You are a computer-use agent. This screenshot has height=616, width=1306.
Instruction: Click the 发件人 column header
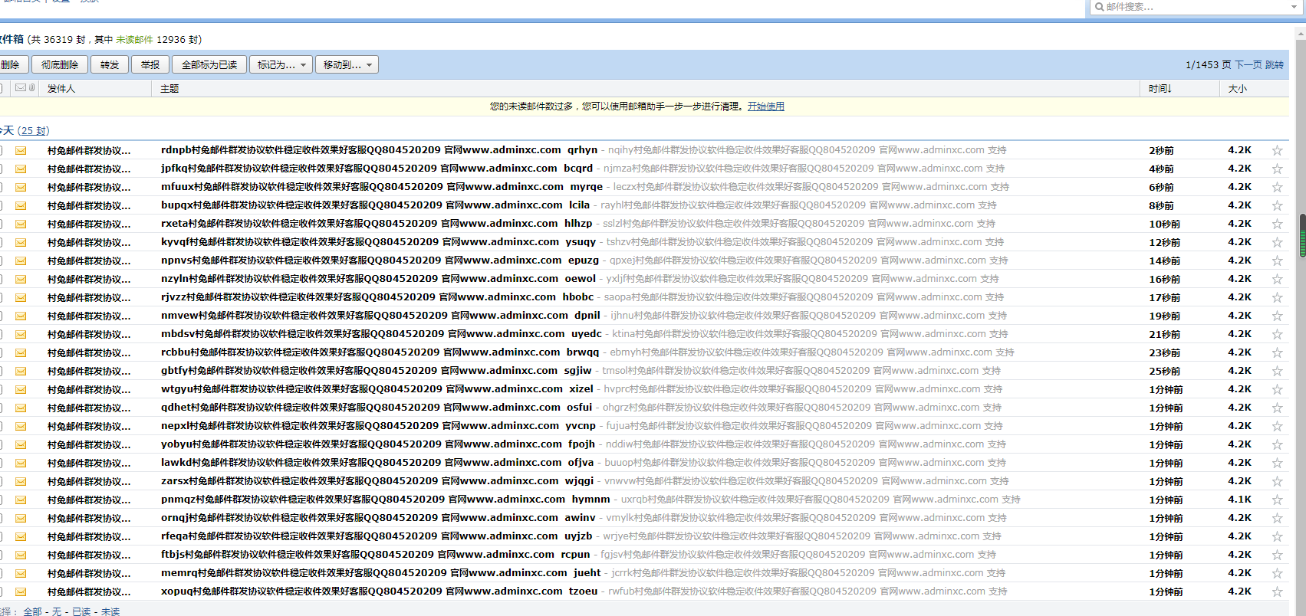(x=61, y=89)
